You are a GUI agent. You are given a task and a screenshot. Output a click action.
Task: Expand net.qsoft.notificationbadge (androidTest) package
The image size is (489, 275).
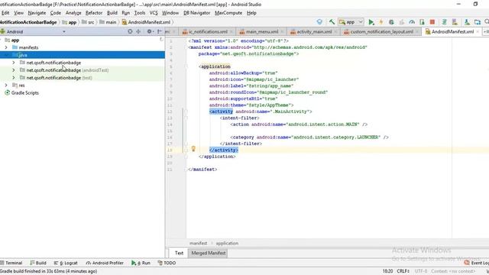(14, 70)
